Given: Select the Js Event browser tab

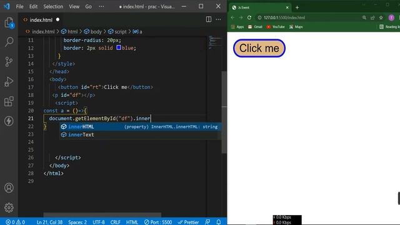Looking at the screenshot, I should pyautogui.click(x=260, y=7).
